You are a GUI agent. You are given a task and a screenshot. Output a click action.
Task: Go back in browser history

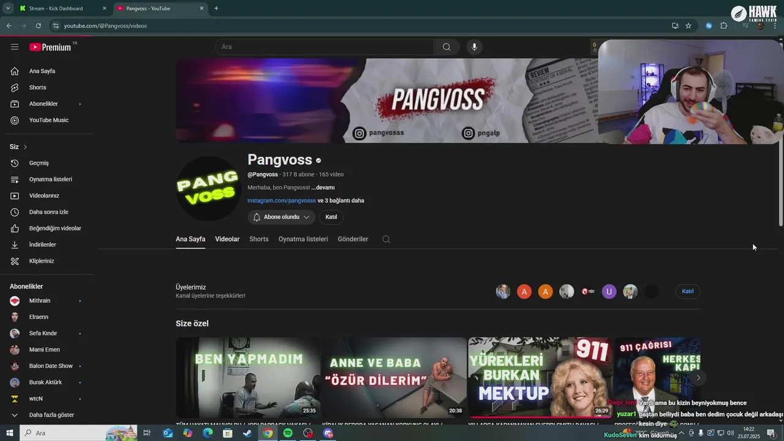click(9, 26)
